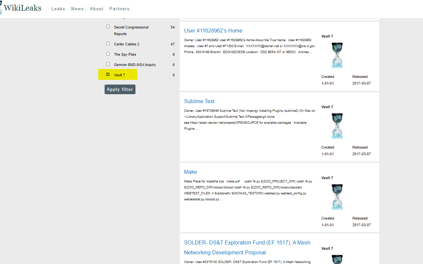Click the Sublime Text description starting 'Owner: User #15728648'
Image resolution: width=423 pixels, height=264 pixels.
249,119
